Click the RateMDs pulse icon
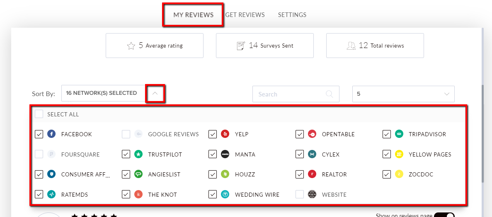This screenshot has width=492, height=217. pyautogui.click(x=51, y=194)
